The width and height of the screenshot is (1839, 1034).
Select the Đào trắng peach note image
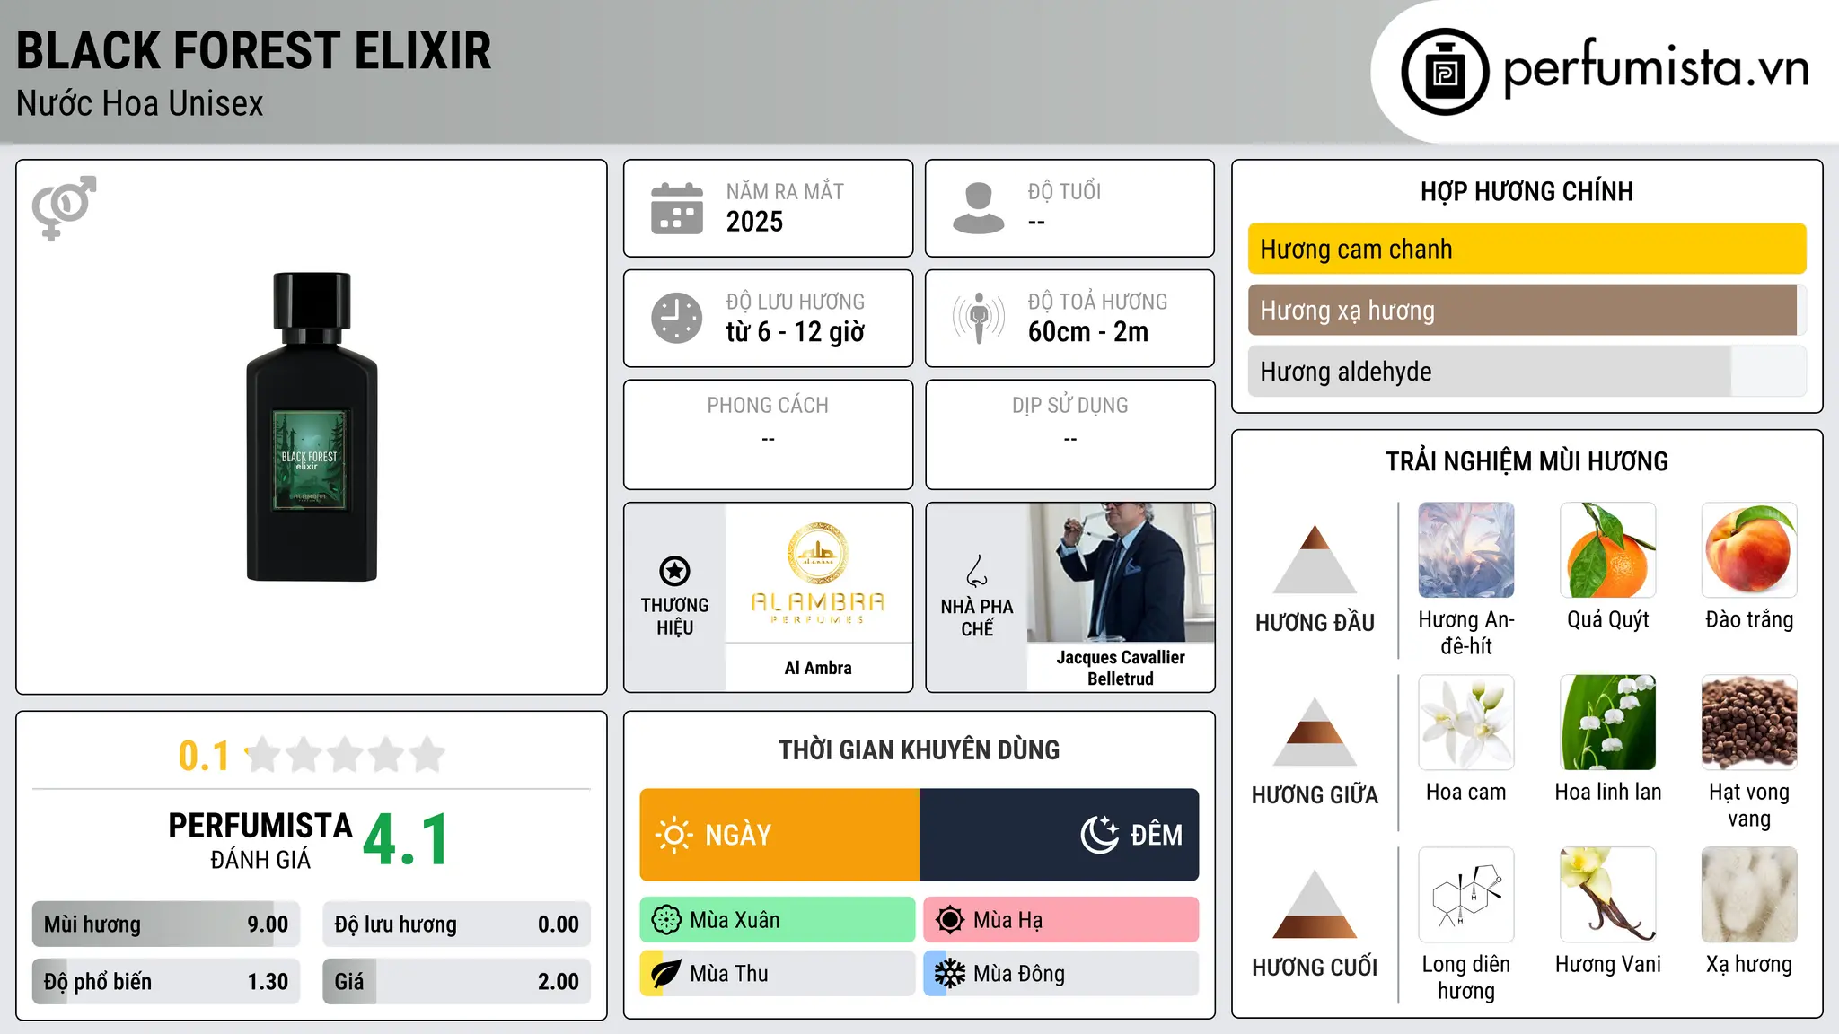pos(1749,550)
